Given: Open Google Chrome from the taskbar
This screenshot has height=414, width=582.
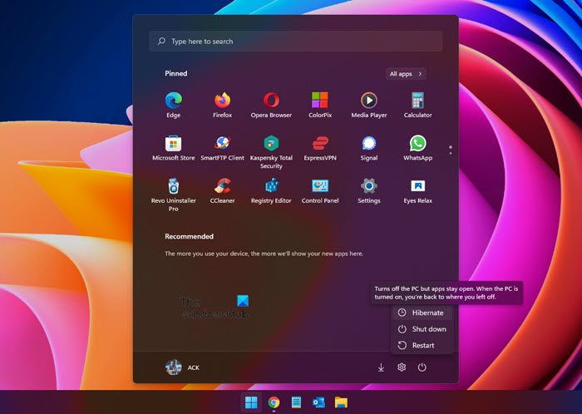Looking at the screenshot, I should pyautogui.click(x=274, y=402).
